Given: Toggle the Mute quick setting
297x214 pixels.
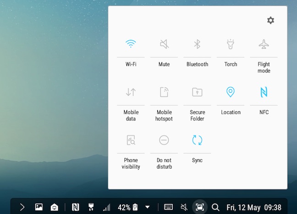Looking at the screenshot, I should coord(164,44).
